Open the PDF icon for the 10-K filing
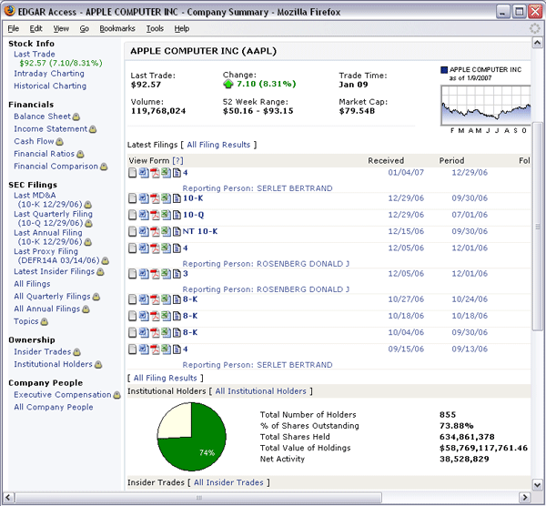The image size is (546, 506). coord(156,197)
